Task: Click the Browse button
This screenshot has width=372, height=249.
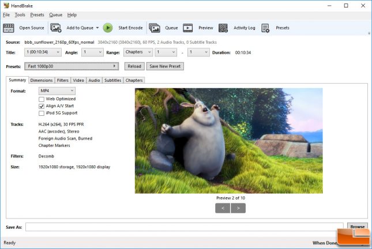Action: 357,227
